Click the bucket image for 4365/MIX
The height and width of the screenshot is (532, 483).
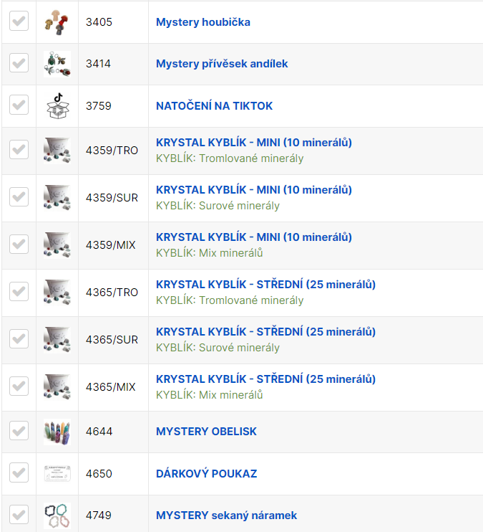pos(57,387)
